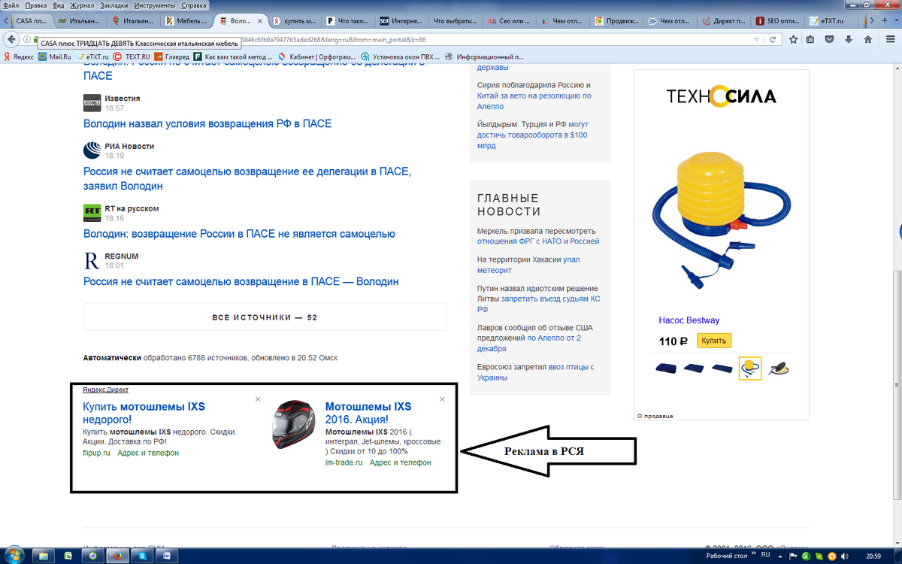Open the downloads arrow icon

[x=849, y=39]
